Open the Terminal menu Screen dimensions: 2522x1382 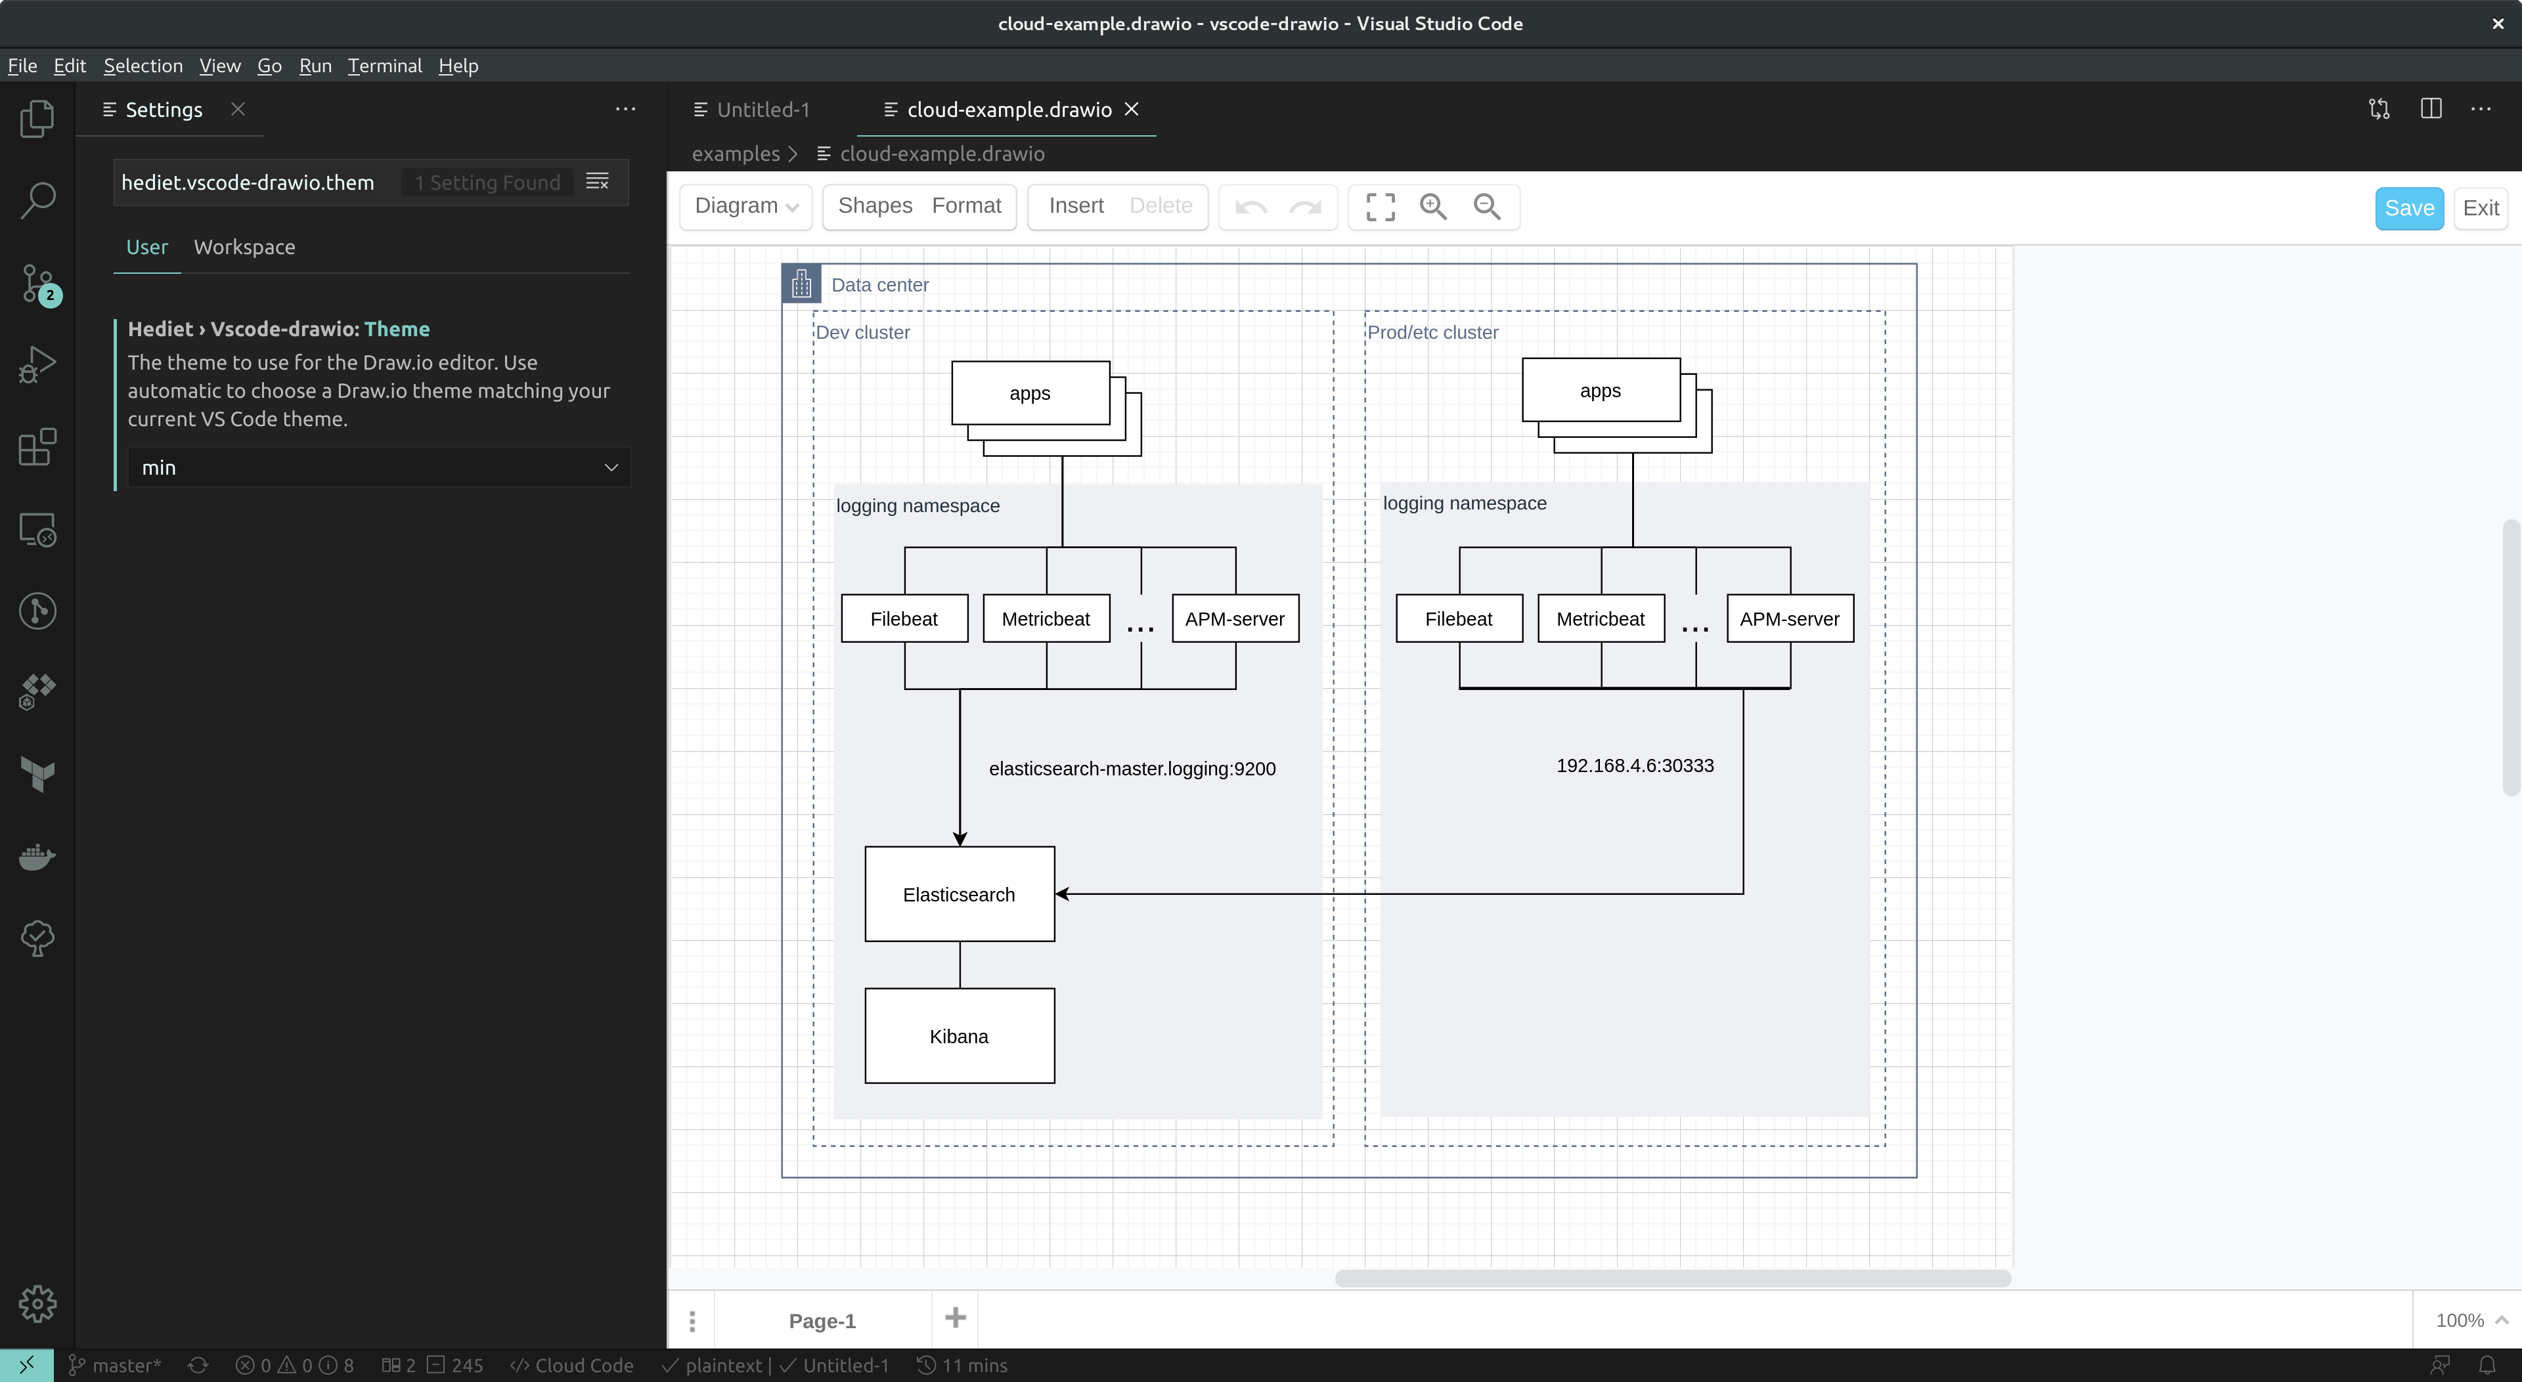pyautogui.click(x=384, y=66)
